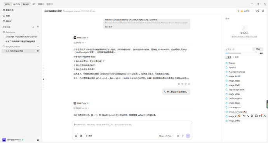Click the info icon beside 上下文
268x143 pixels.
233,49
